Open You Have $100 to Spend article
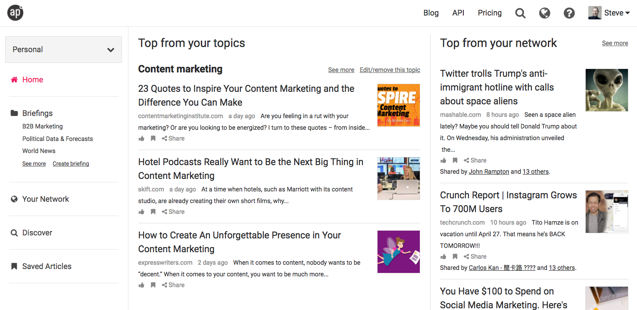This screenshot has height=310, width=637. (504, 298)
